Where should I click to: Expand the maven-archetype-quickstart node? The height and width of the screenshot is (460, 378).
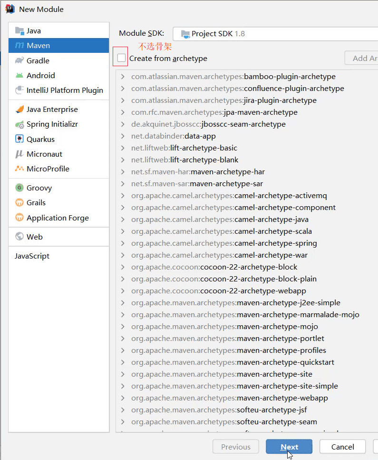(123, 362)
